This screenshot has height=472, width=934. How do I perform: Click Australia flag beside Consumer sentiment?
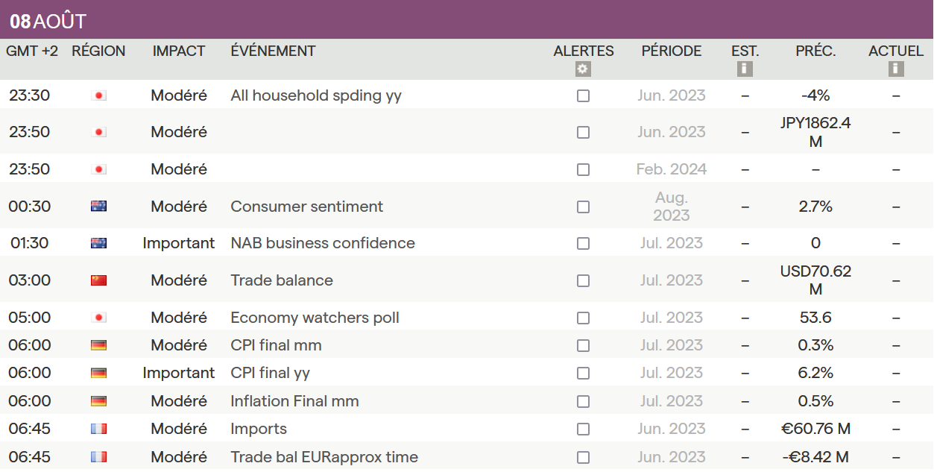[98, 207]
